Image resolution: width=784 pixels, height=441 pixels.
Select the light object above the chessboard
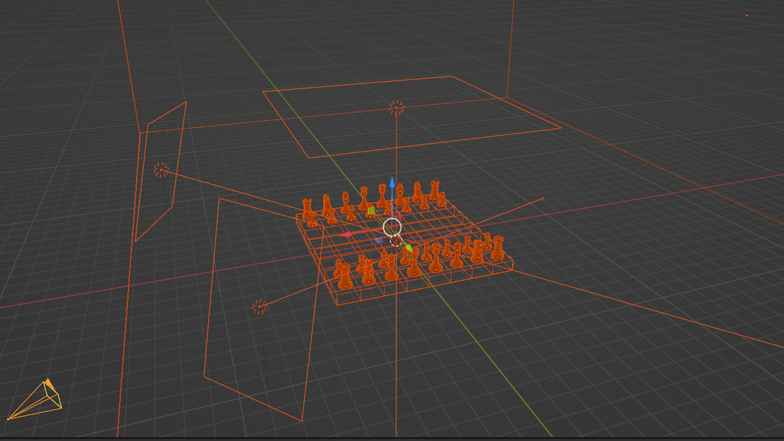tap(396, 108)
